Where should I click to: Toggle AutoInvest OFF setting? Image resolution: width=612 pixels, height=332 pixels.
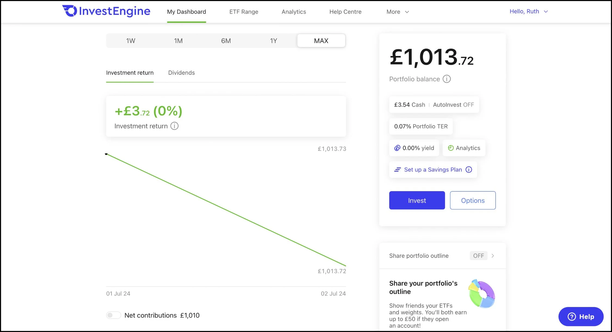(453, 105)
